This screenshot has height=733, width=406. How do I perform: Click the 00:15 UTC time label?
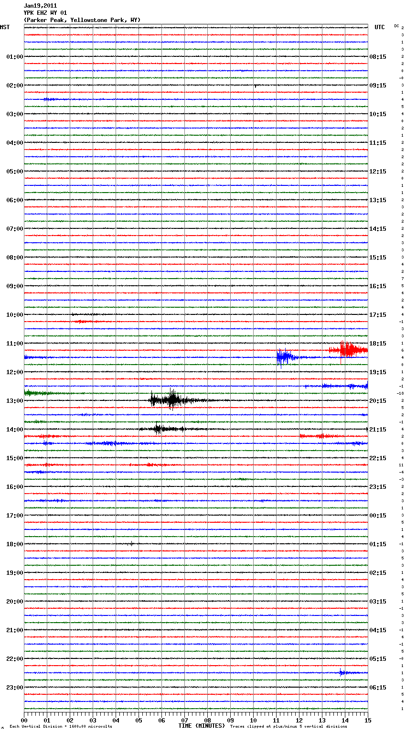[378, 516]
